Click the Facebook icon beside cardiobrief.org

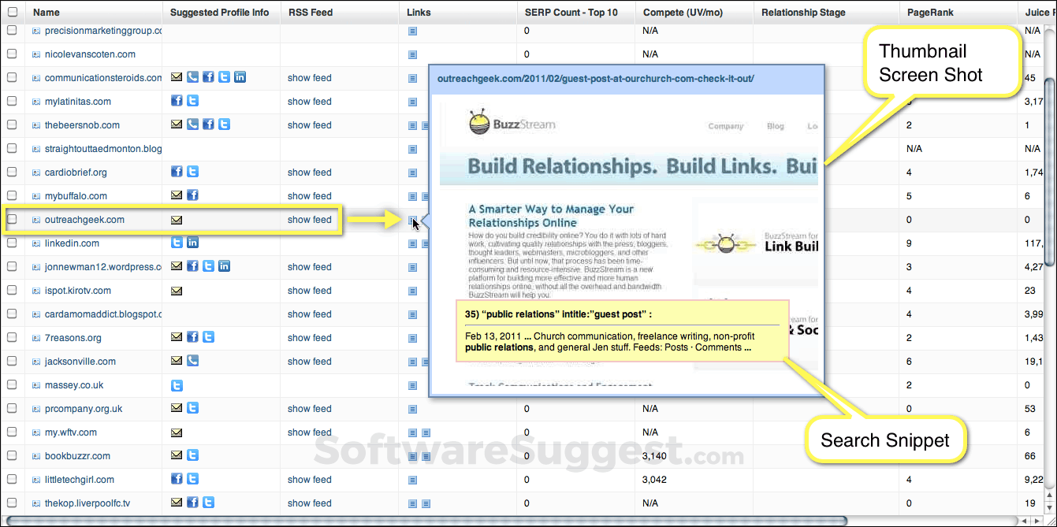pyautogui.click(x=177, y=172)
